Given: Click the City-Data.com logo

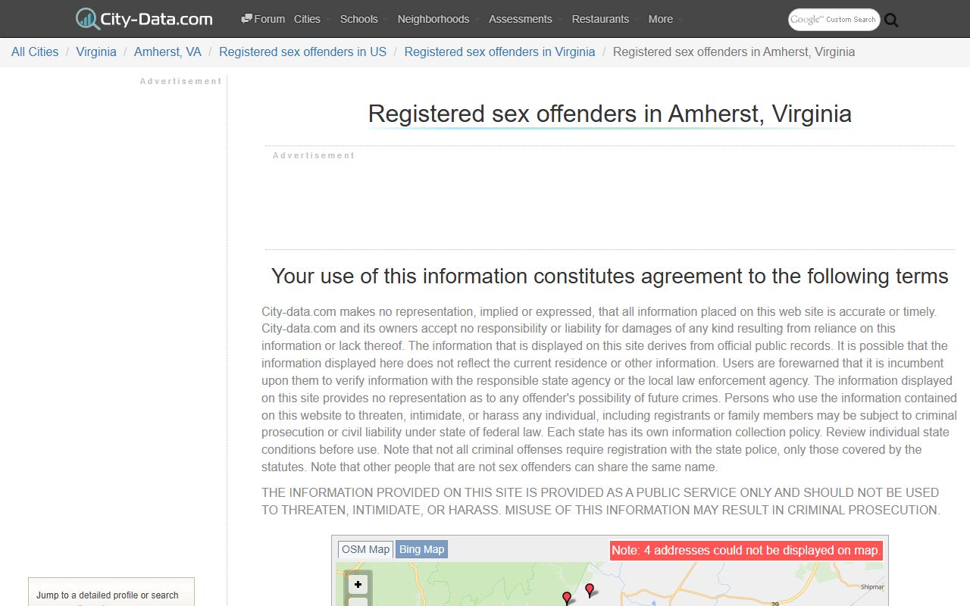Looking at the screenshot, I should click(144, 19).
